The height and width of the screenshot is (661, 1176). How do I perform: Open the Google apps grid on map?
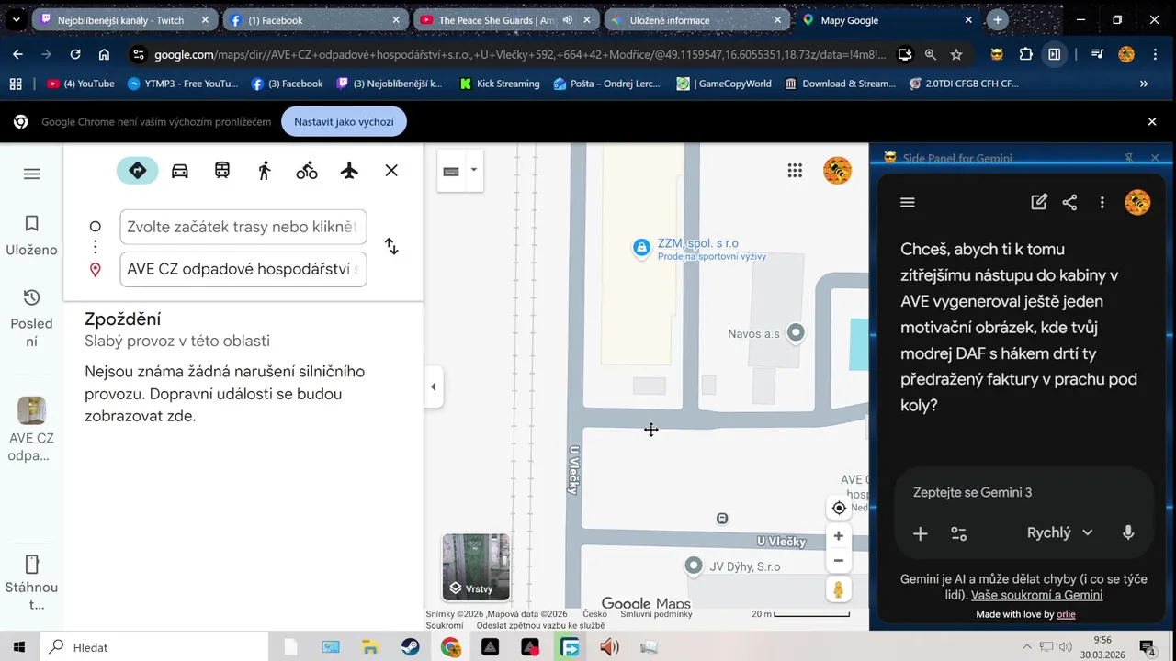[x=795, y=171]
